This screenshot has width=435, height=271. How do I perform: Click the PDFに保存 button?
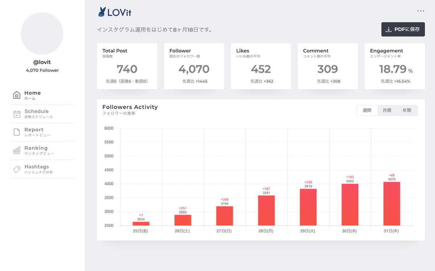(x=403, y=29)
